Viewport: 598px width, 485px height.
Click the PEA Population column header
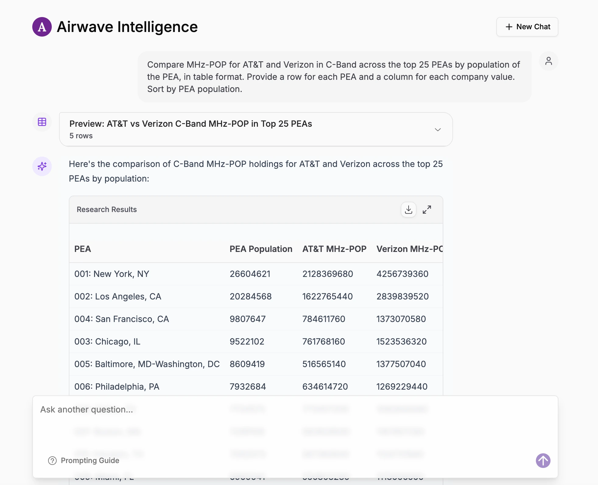261,249
